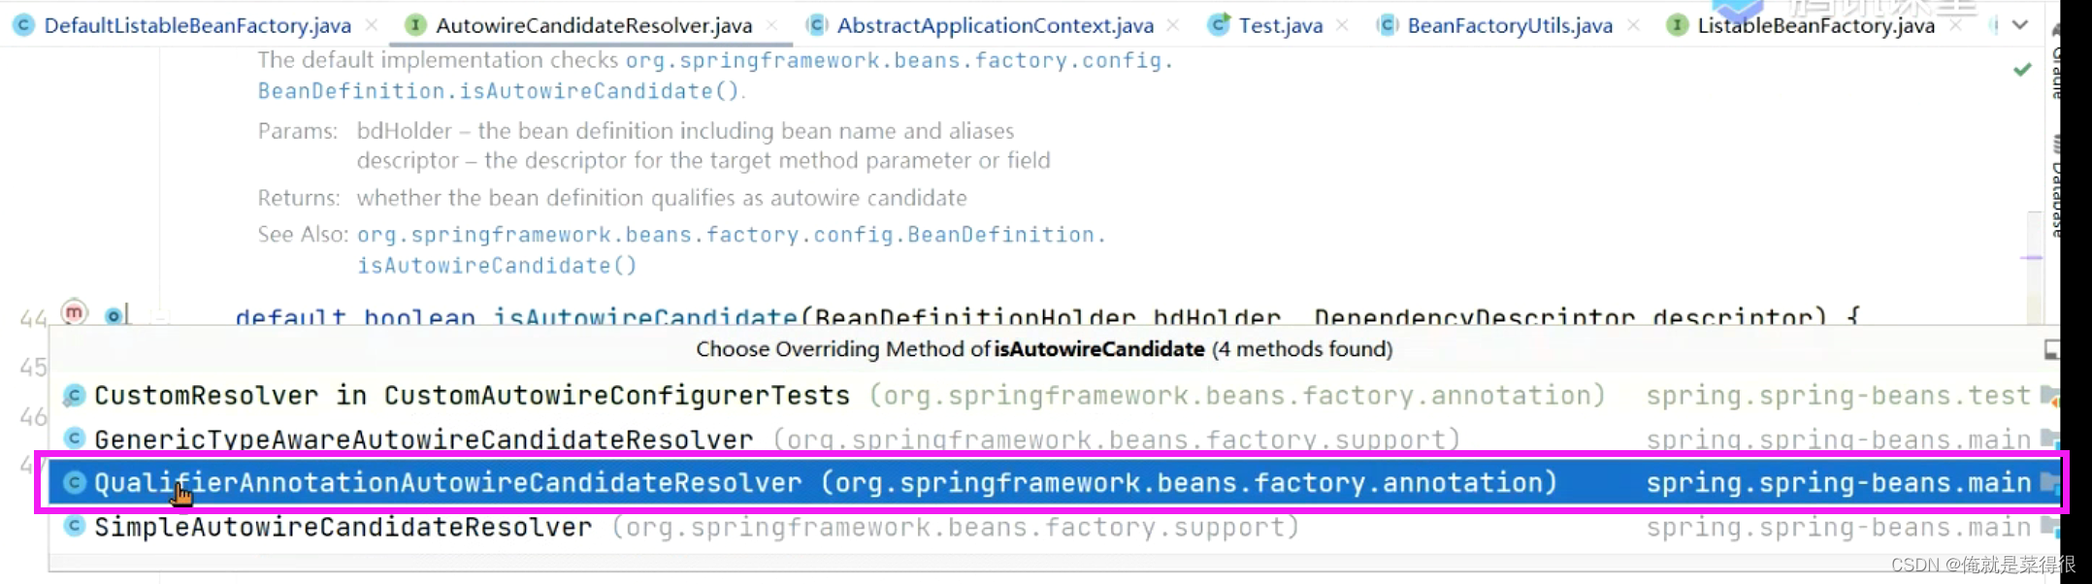This screenshot has width=2092, height=584.
Task: Click the ListableBeanFactory.java interface icon
Action: [x=1677, y=25]
